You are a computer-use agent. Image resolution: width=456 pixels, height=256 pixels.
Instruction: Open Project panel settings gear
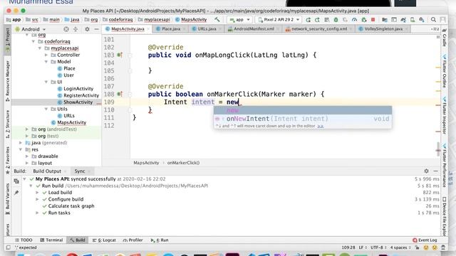click(x=87, y=29)
